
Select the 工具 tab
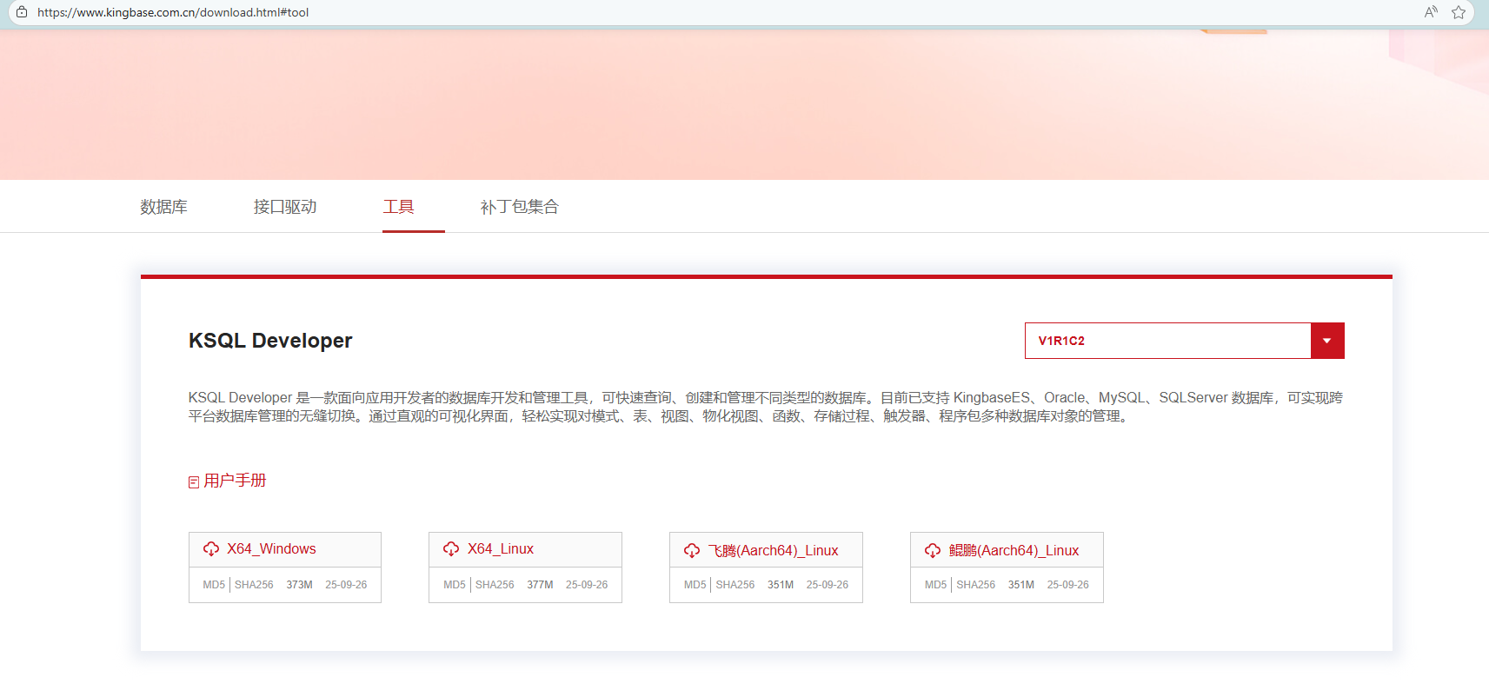click(398, 207)
